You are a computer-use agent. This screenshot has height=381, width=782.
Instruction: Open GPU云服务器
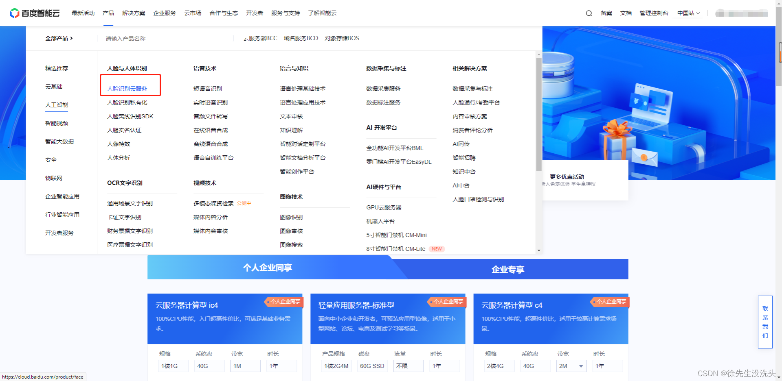(384, 207)
